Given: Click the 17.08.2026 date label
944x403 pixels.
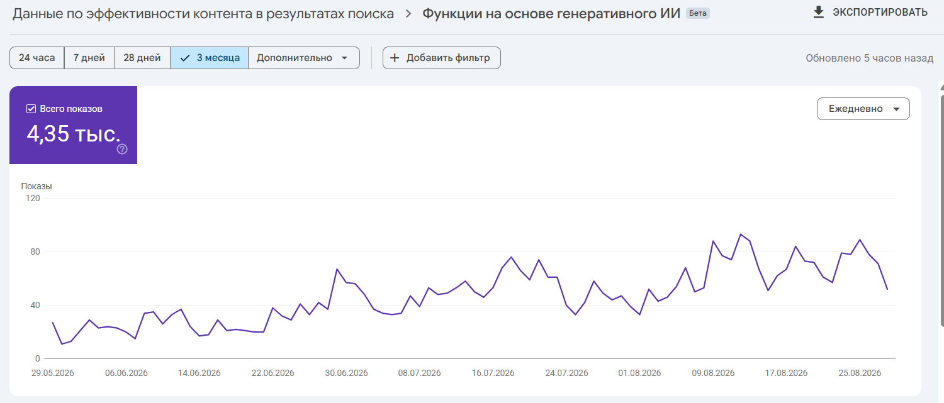Looking at the screenshot, I should [787, 373].
